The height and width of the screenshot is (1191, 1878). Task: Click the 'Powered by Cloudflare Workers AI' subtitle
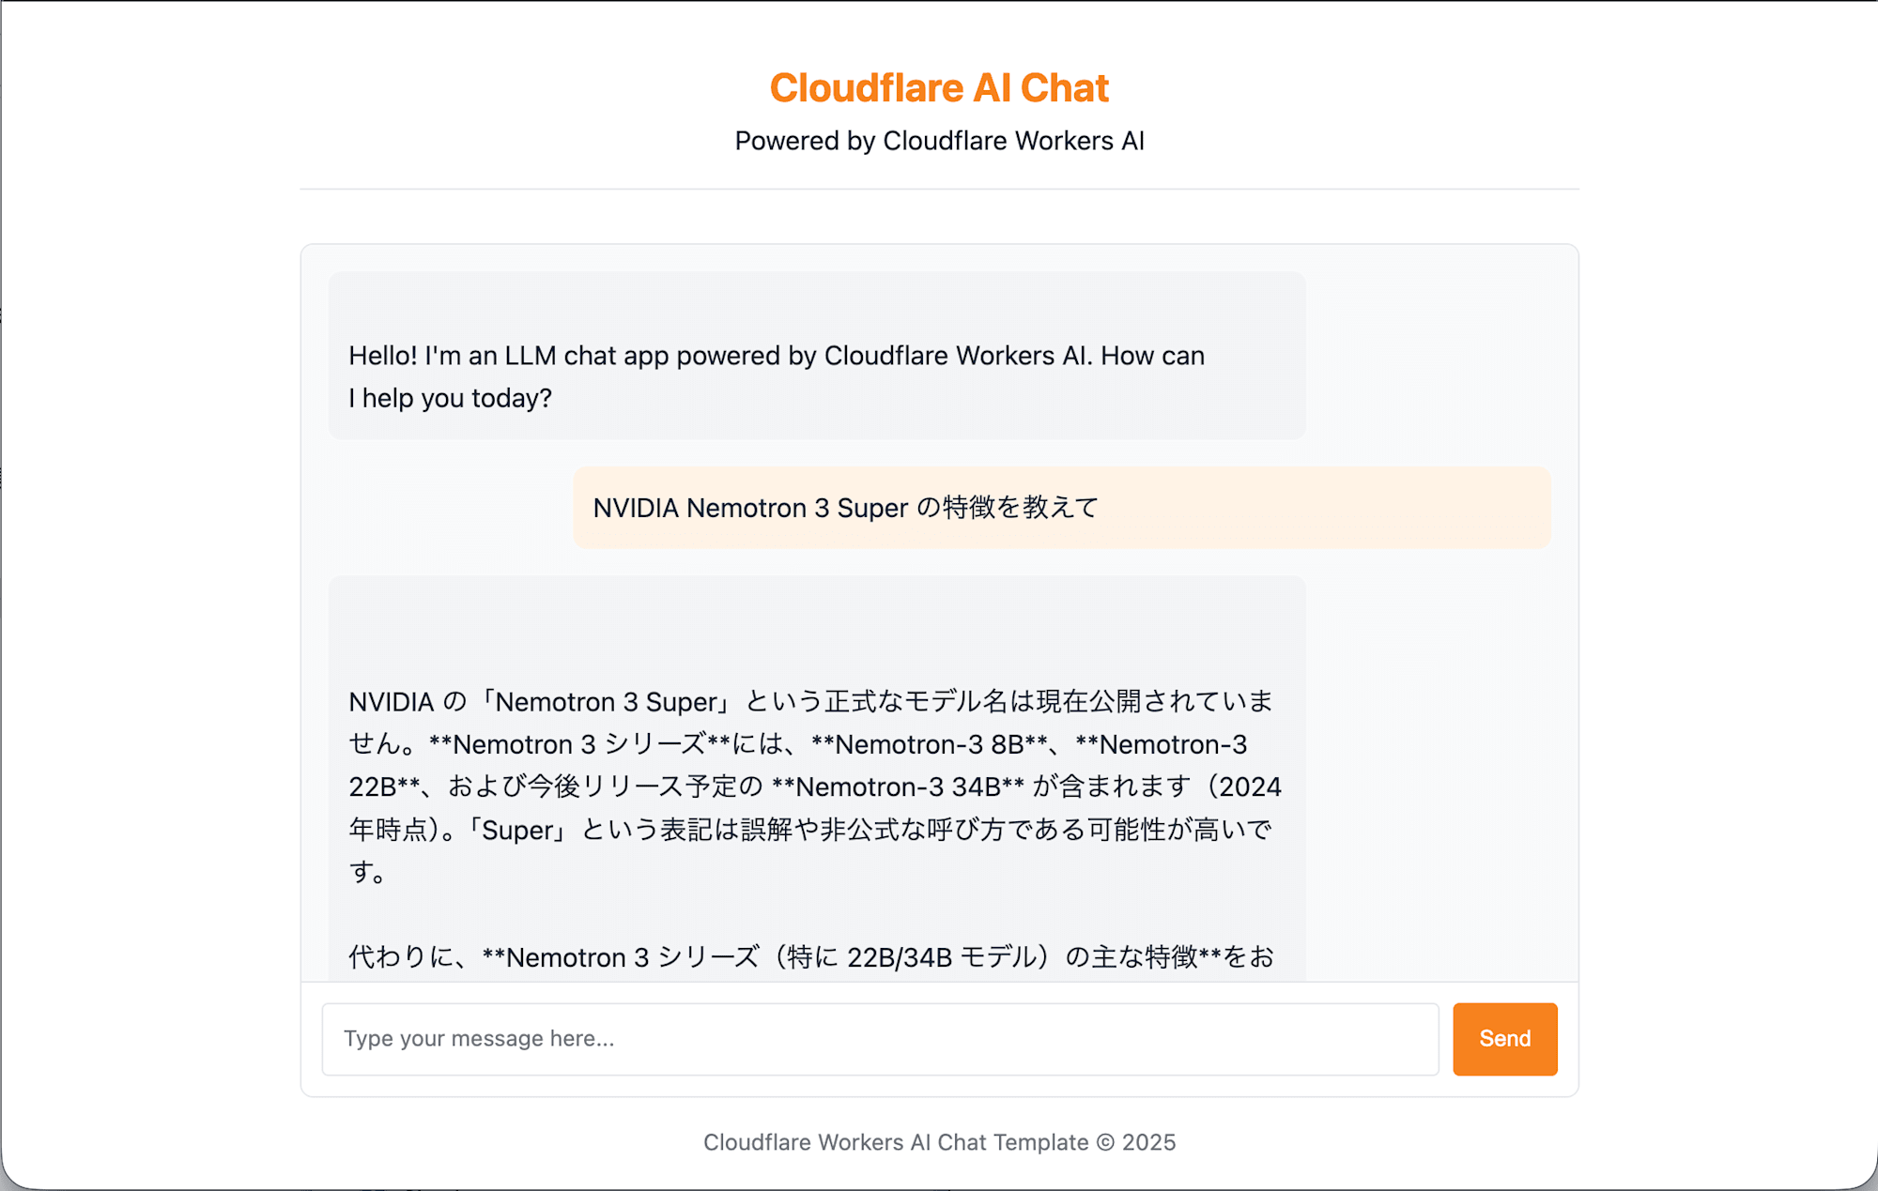(x=939, y=141)
